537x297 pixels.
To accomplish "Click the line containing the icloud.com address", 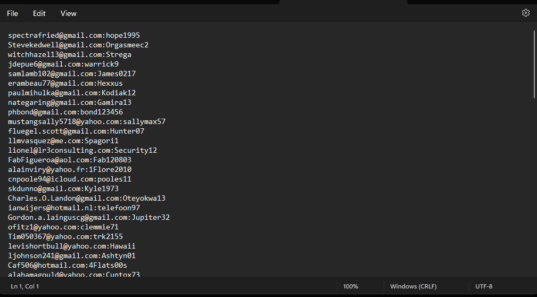I will (69, 179).
